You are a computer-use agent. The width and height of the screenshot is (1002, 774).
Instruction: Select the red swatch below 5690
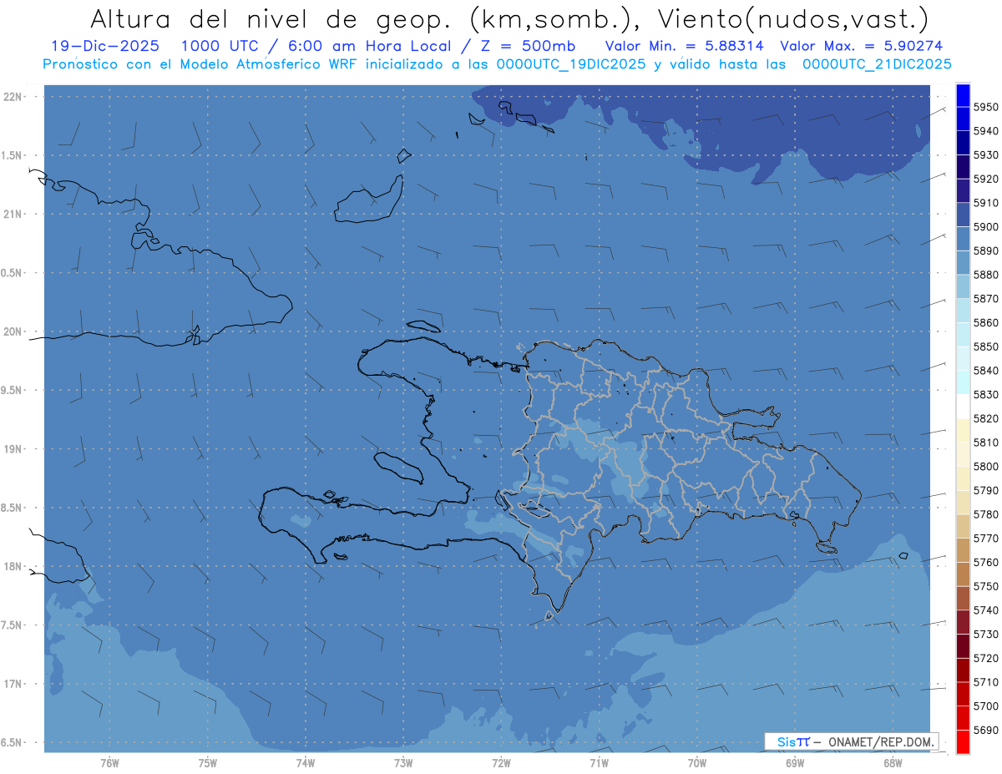963,741
